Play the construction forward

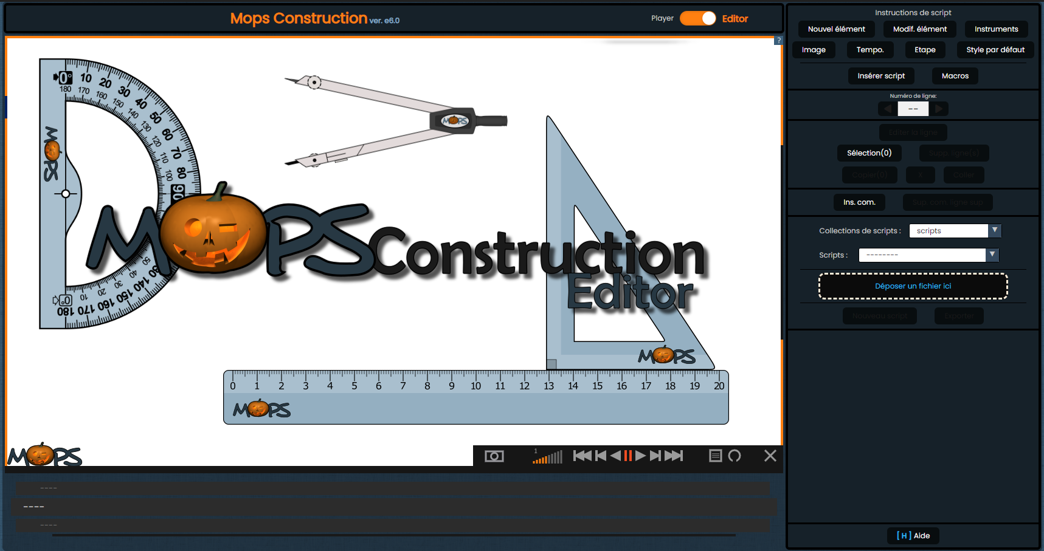(x=641, y=456)
